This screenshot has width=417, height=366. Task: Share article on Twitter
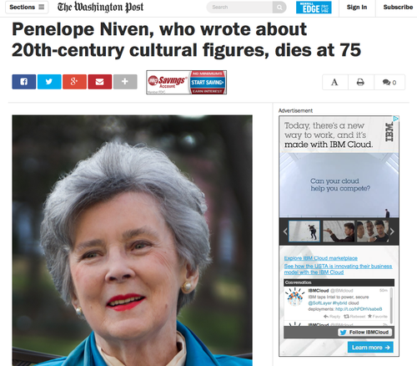(x=49, y=82)
